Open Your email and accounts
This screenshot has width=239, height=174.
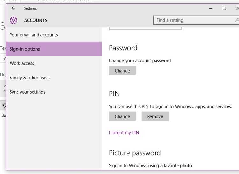[x=34, y=35]
